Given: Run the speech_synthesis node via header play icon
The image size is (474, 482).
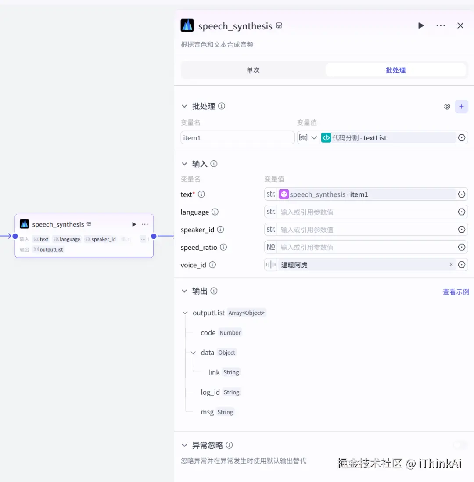Looking at the screenshot, I should [421, 25].
